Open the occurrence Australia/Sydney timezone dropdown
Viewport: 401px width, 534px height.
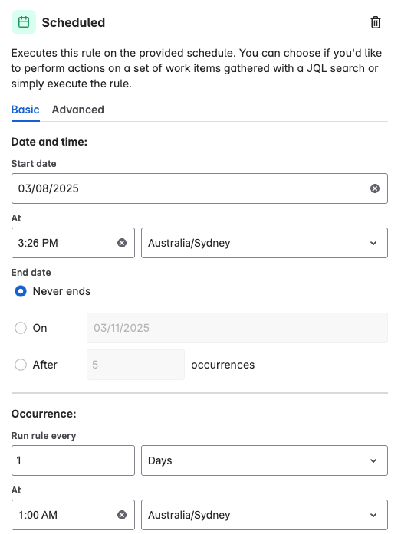(x=265, y=515)
